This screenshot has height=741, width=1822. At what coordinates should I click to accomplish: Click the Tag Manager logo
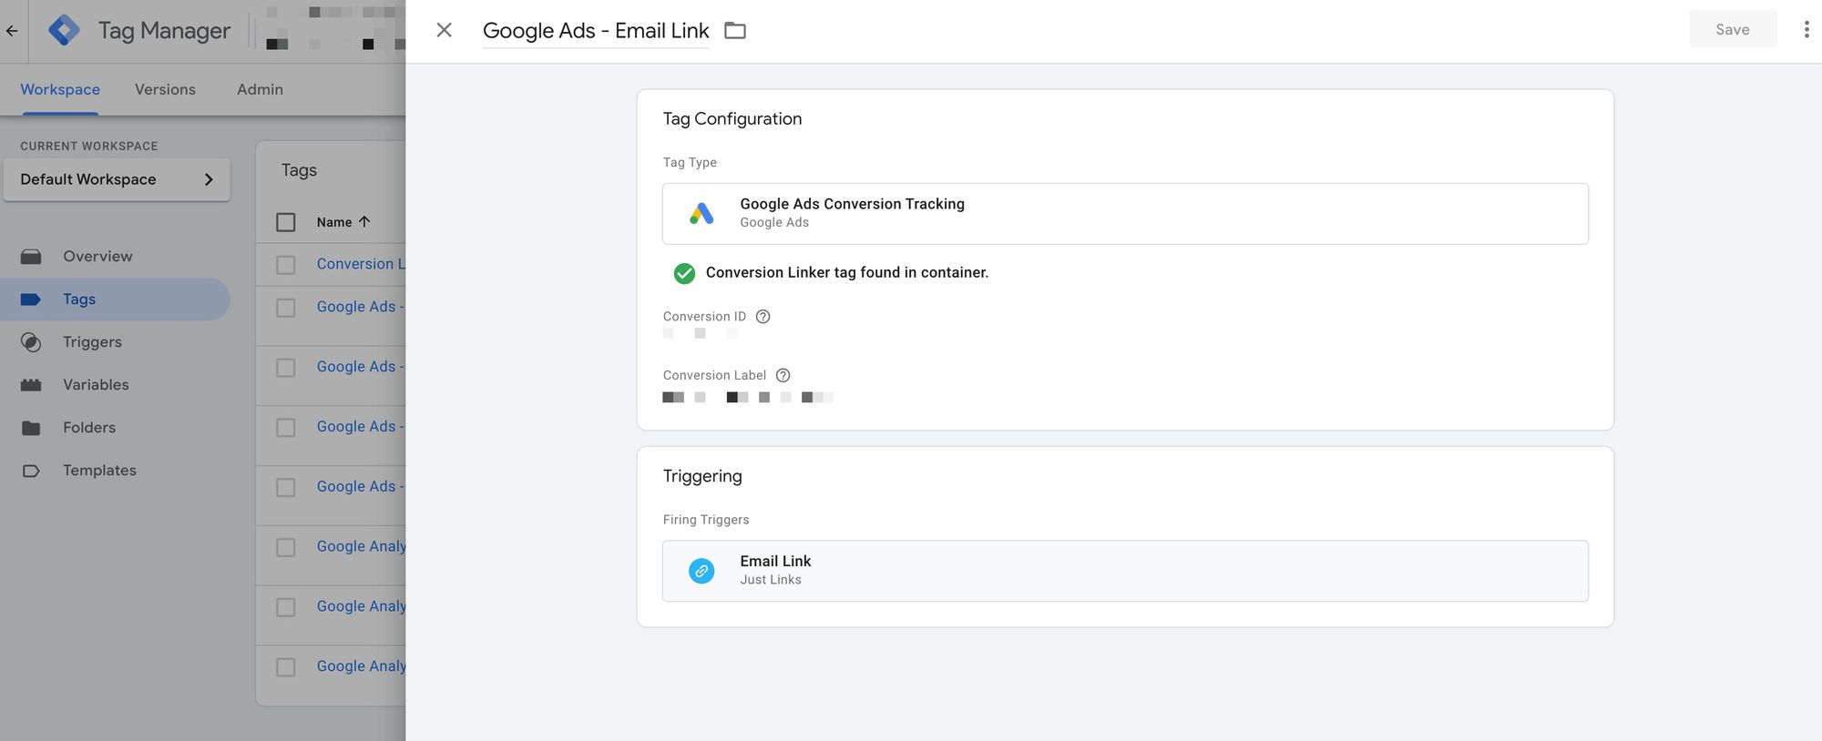click(x=64, y=30)
